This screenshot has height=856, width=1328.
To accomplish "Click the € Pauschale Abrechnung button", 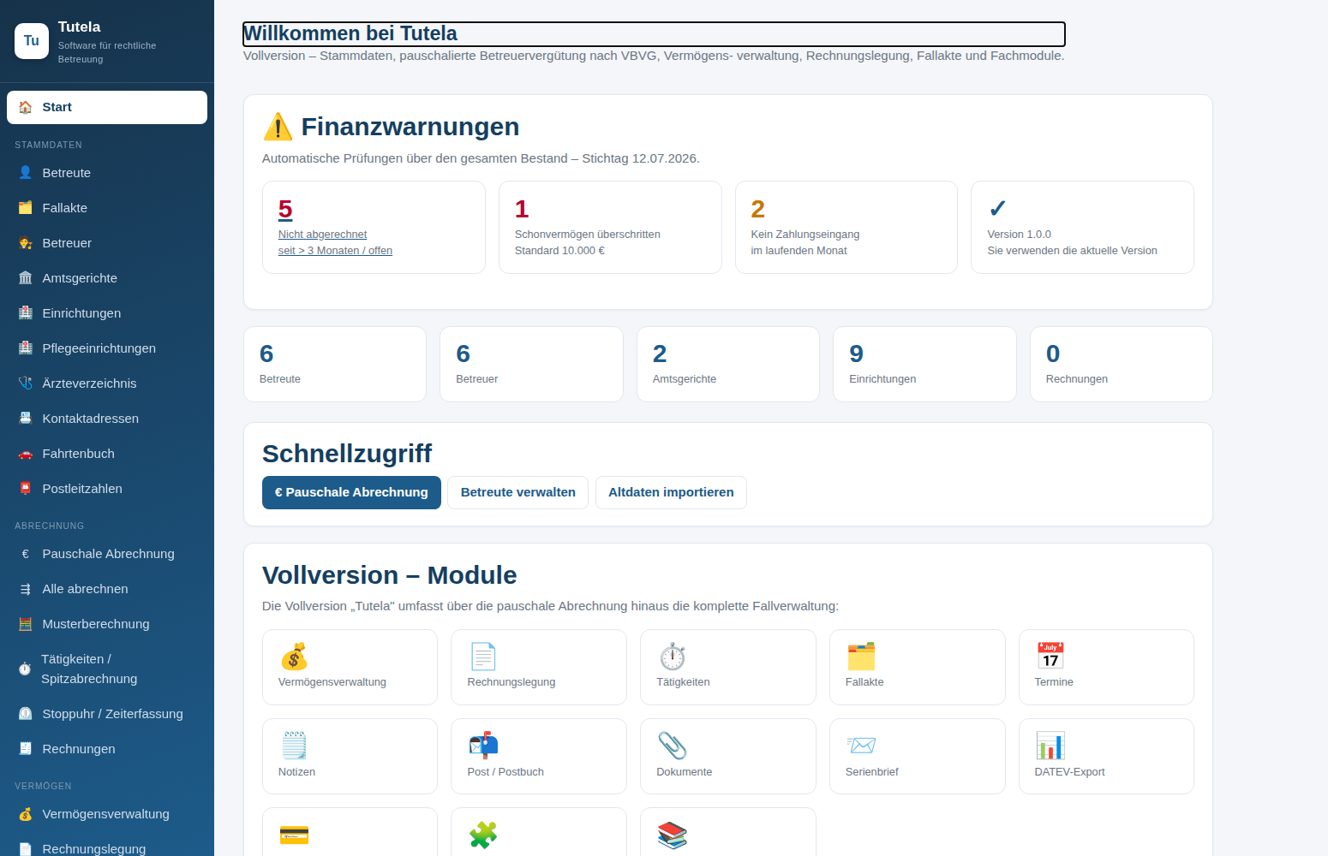I will click(351, 492).
